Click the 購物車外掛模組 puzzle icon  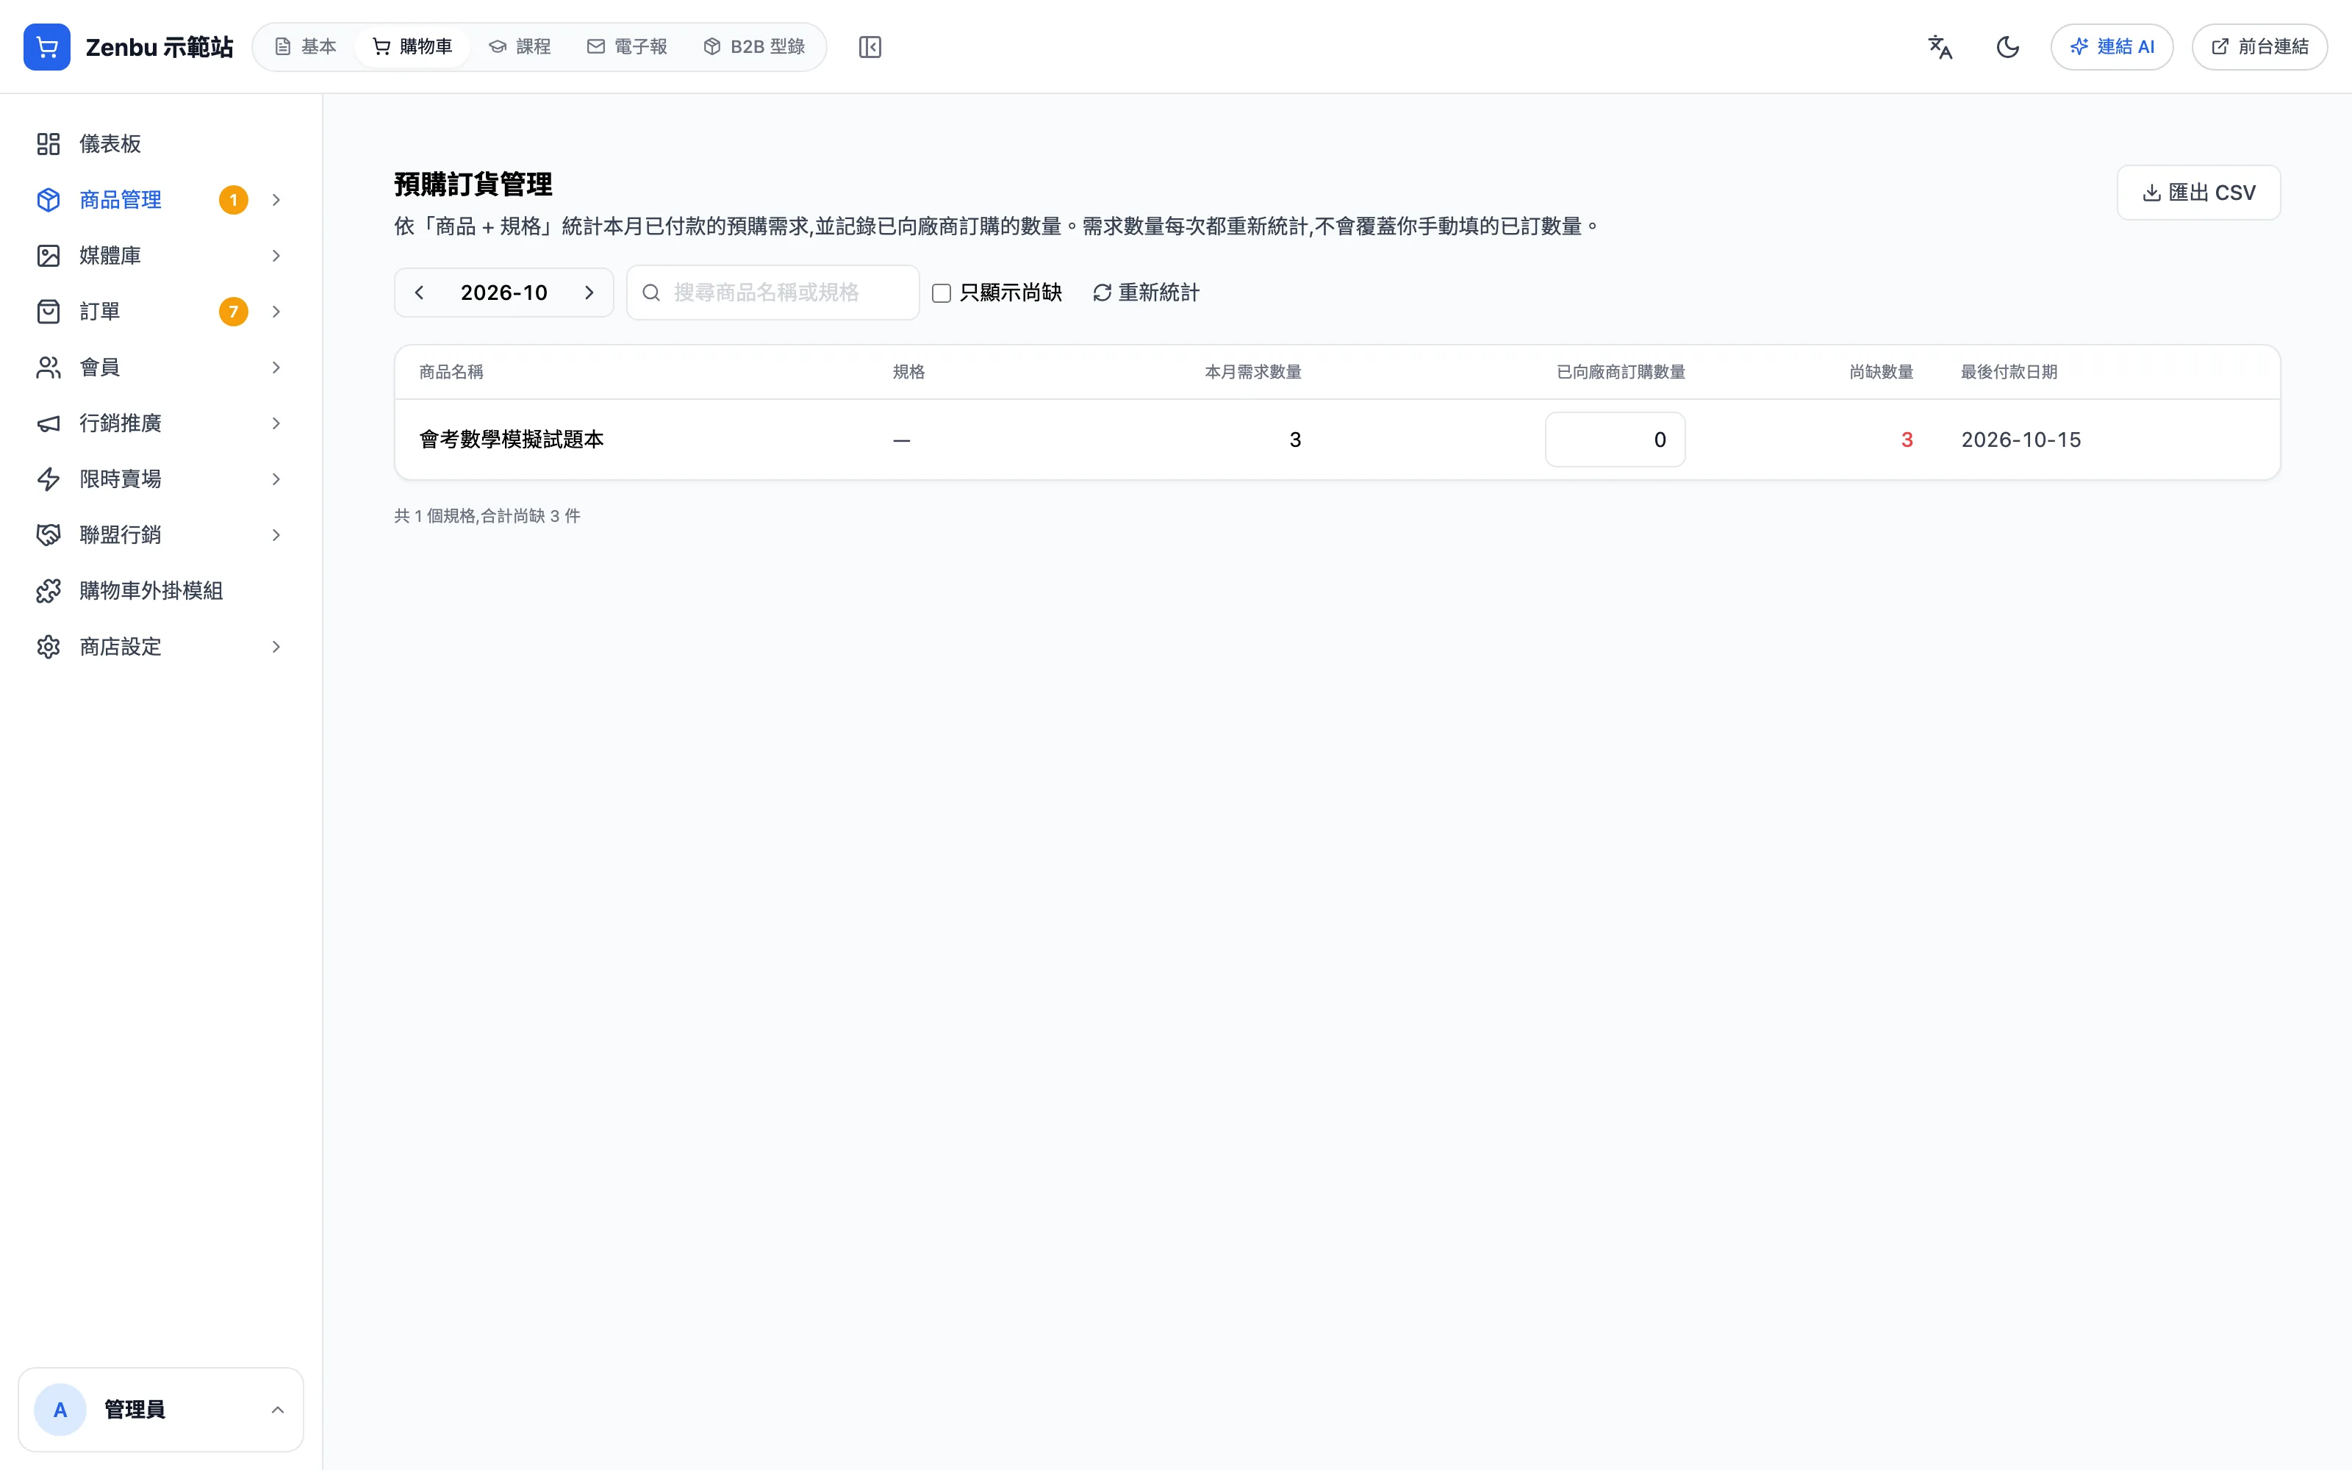(x=49, y=591)
